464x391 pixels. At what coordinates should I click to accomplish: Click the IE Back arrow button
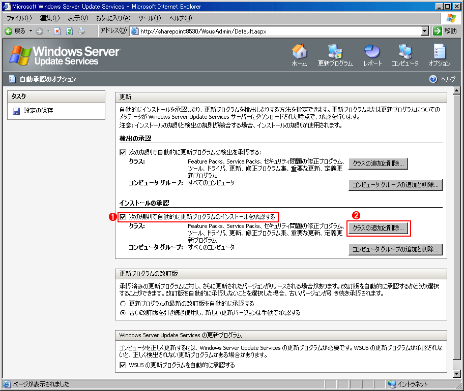click(9, 31)
